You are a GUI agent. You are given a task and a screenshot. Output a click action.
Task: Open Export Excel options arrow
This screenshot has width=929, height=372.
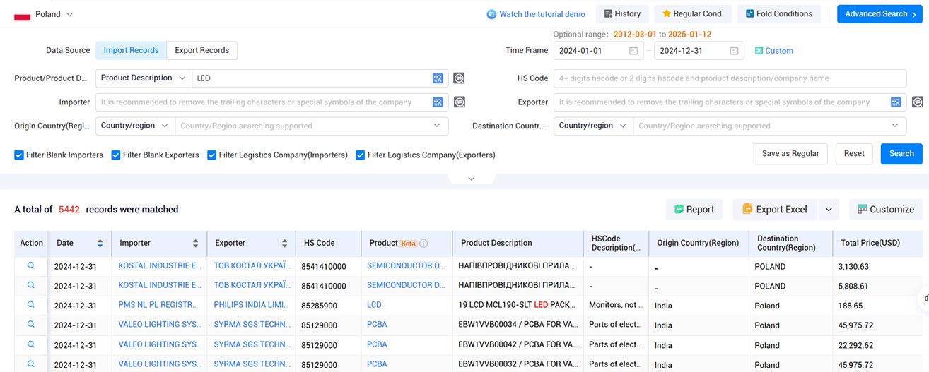point(829,210)
